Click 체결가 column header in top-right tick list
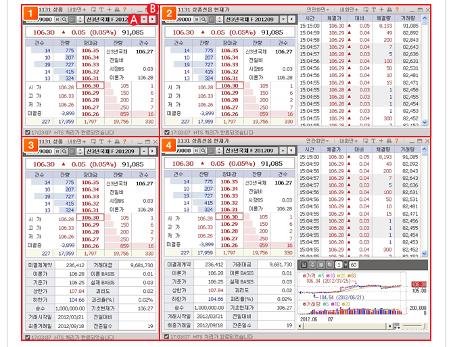The image size is (453, 347). pyautogui.click(x=334, y=18)
